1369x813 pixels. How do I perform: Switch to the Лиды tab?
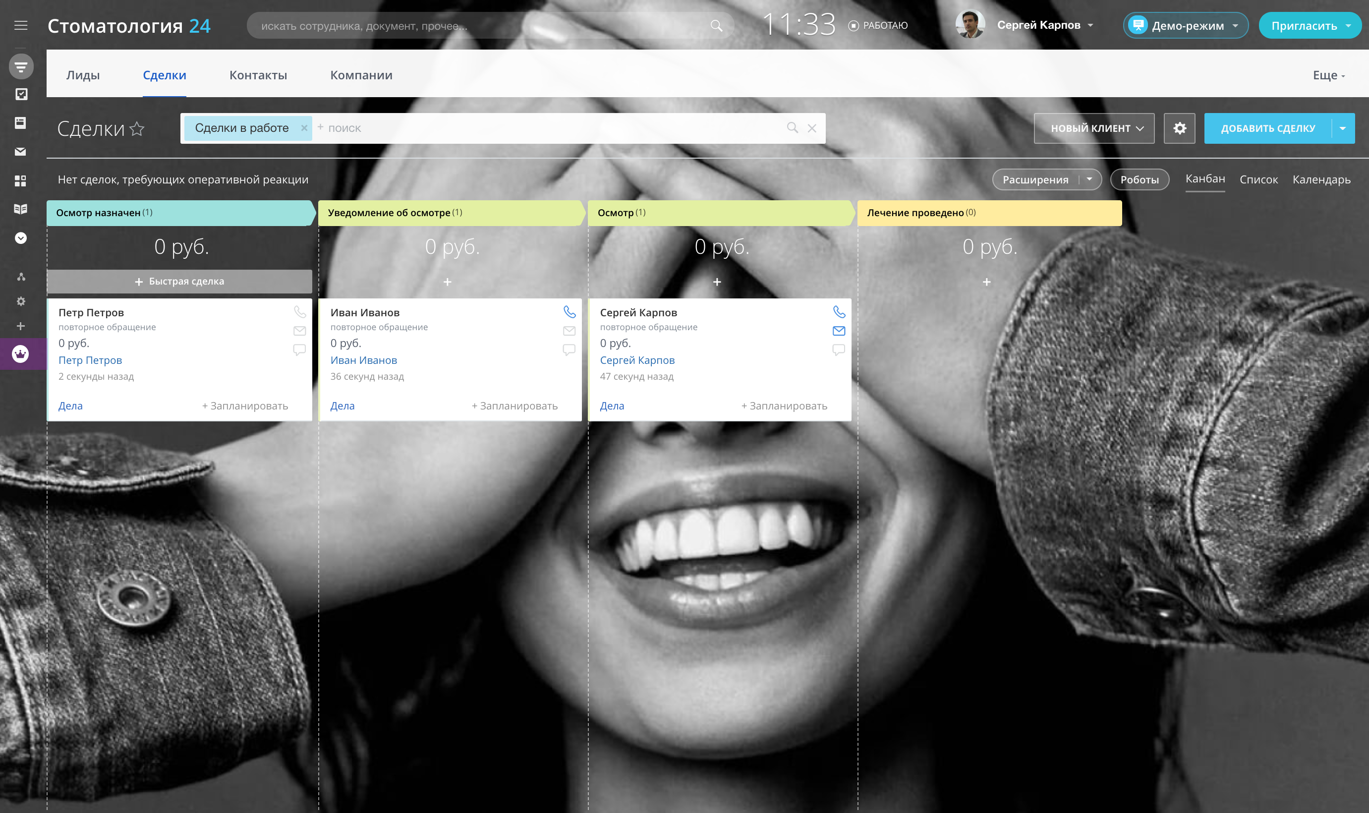(83, 75)
